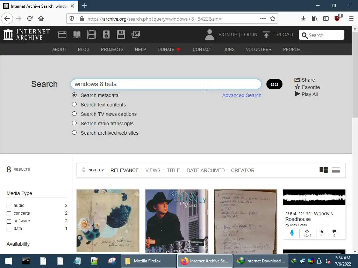This screenshot has width=358, height=268.
Task: Open Firefox Downloads arrow
Action: pos(303,19)
